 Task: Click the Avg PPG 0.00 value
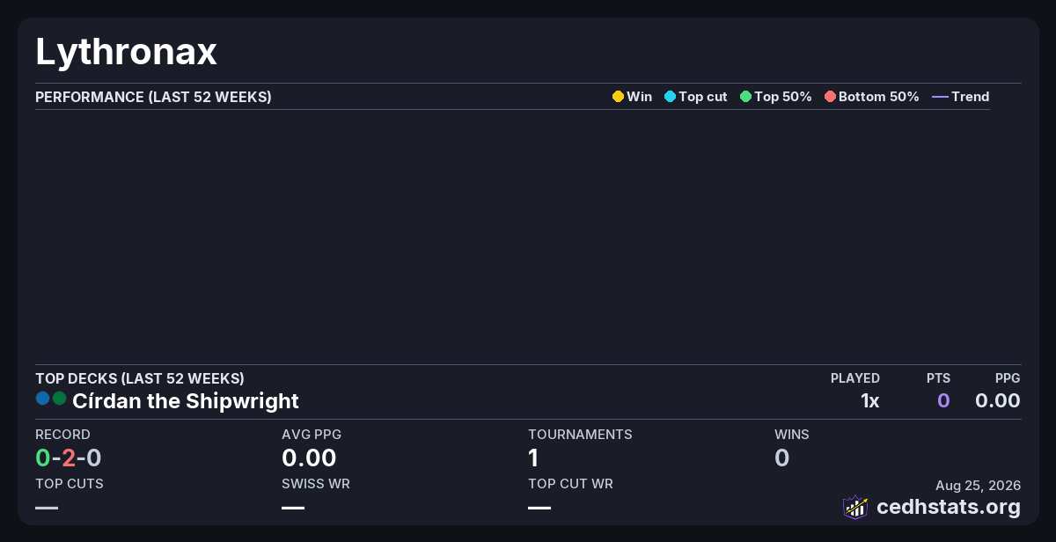[x=309, y=458]
